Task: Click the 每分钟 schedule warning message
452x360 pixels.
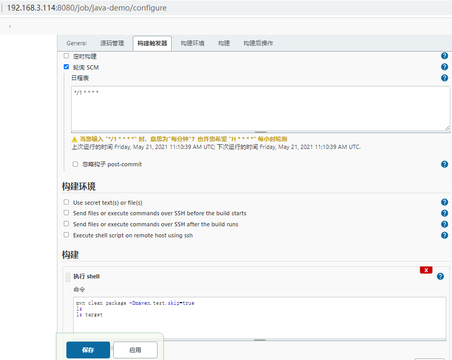Action: (183, 139)
